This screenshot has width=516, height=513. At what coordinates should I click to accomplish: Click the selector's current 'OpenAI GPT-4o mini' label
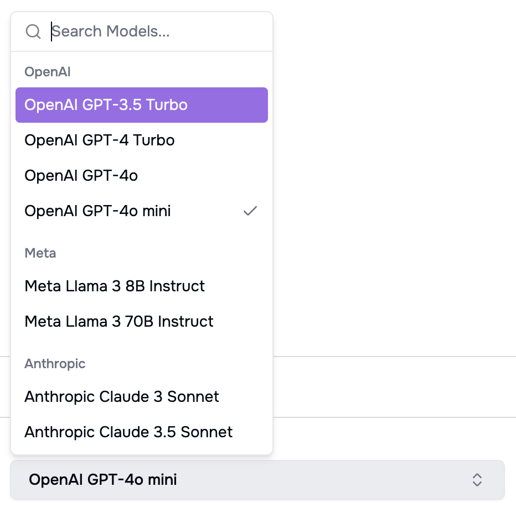pyautogui.click(x=103, y=480)
